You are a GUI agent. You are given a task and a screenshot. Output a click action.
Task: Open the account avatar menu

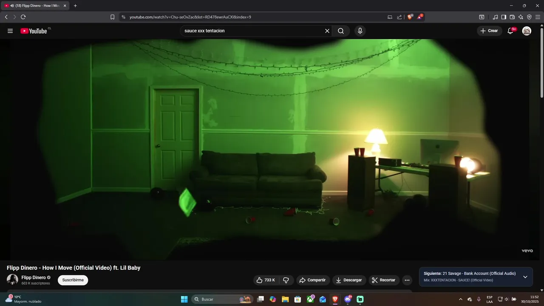tap(527, 31)
